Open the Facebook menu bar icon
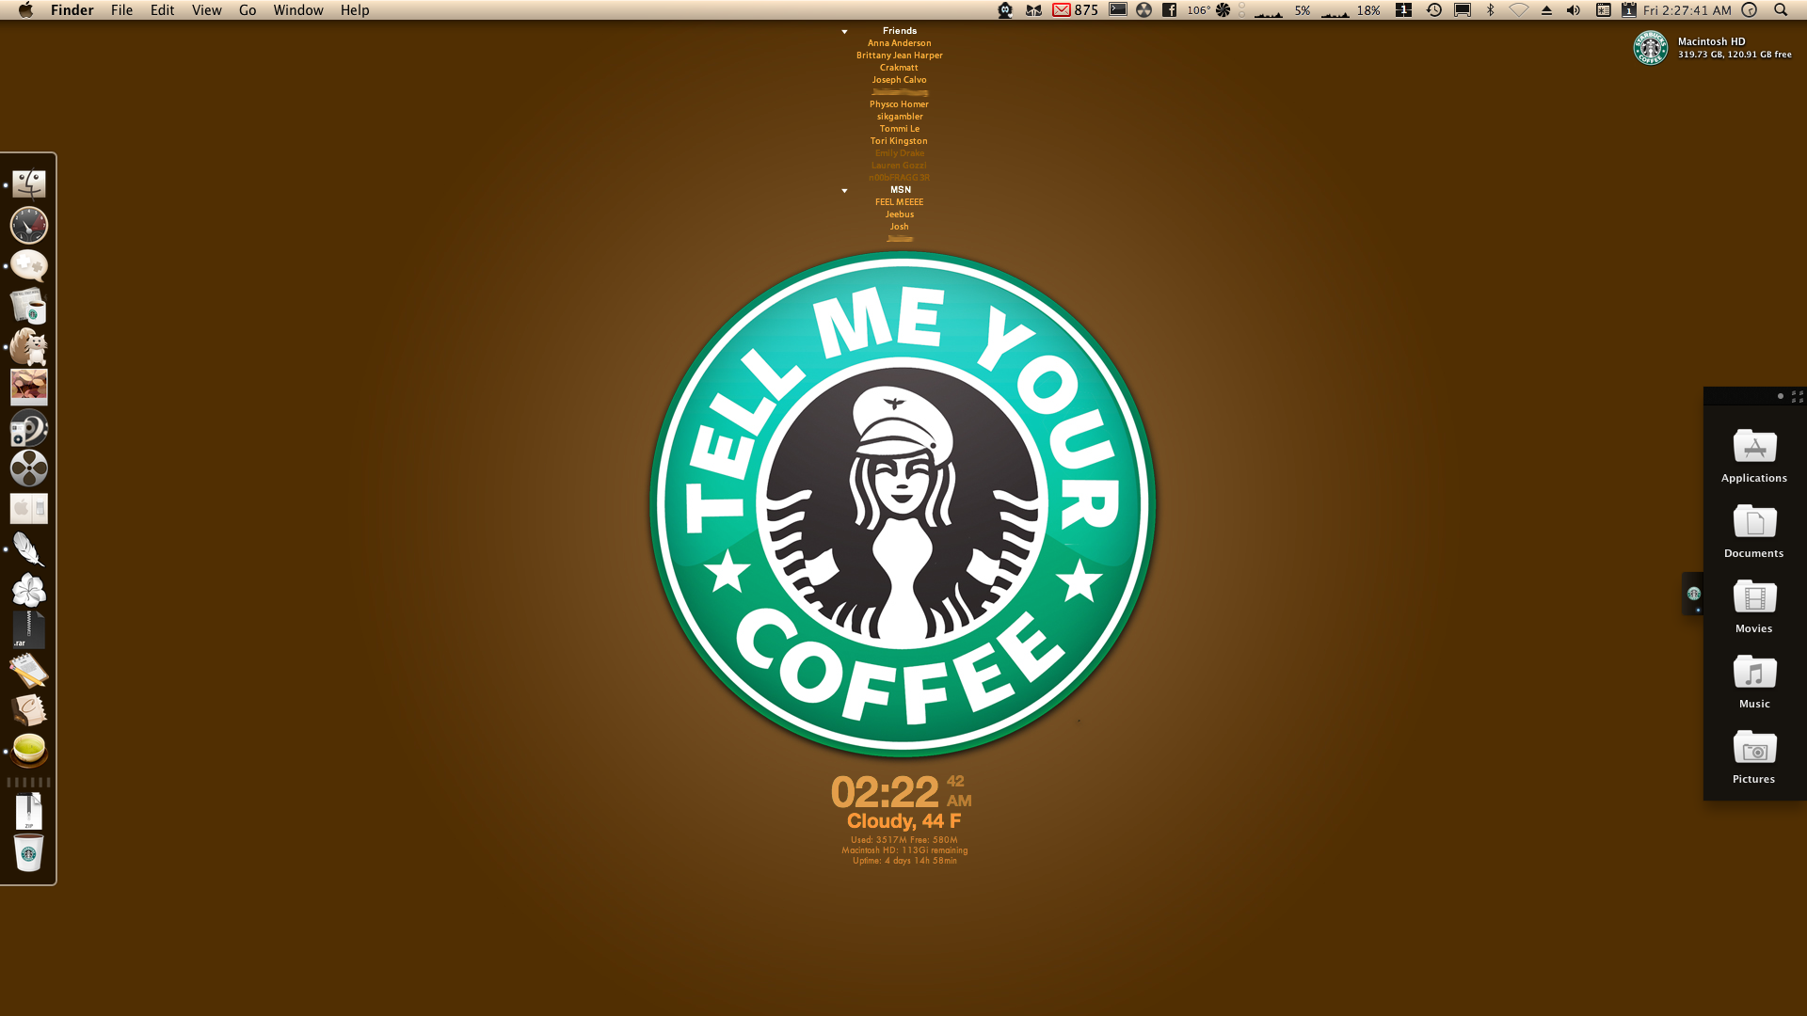The height and width of the screenshot is (1016, 1807). (1169, 10)
